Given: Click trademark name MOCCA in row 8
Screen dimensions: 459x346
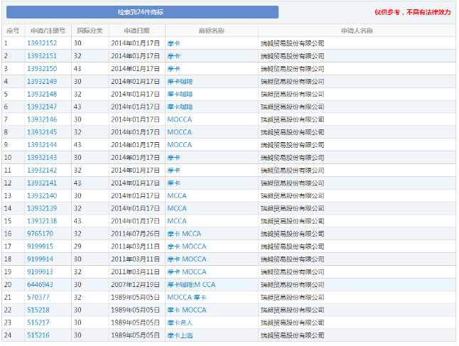Looking at the screenshot, I should pos(180,132).
